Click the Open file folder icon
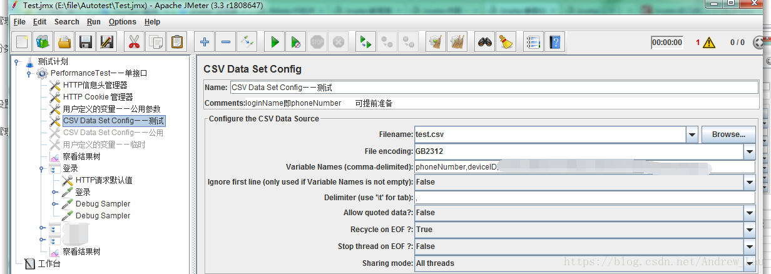This screenshot has height=274, width=771. (x=64, y=42)
